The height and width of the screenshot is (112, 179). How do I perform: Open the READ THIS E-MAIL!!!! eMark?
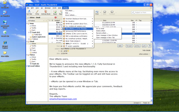[78, 41]
